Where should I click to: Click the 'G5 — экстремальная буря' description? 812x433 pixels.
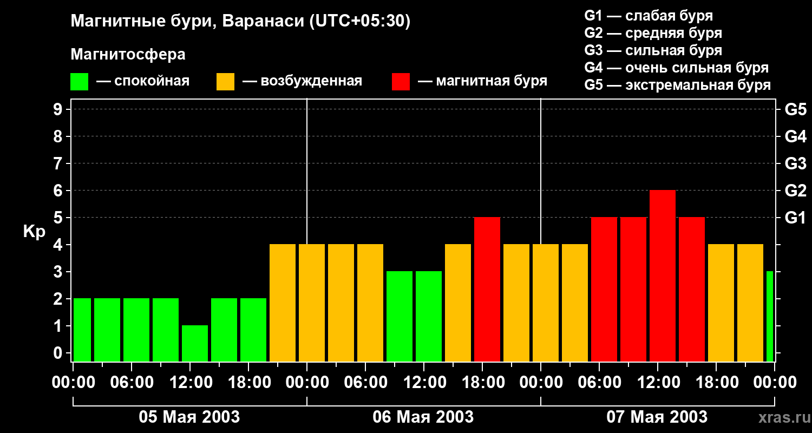click(677, 85)
